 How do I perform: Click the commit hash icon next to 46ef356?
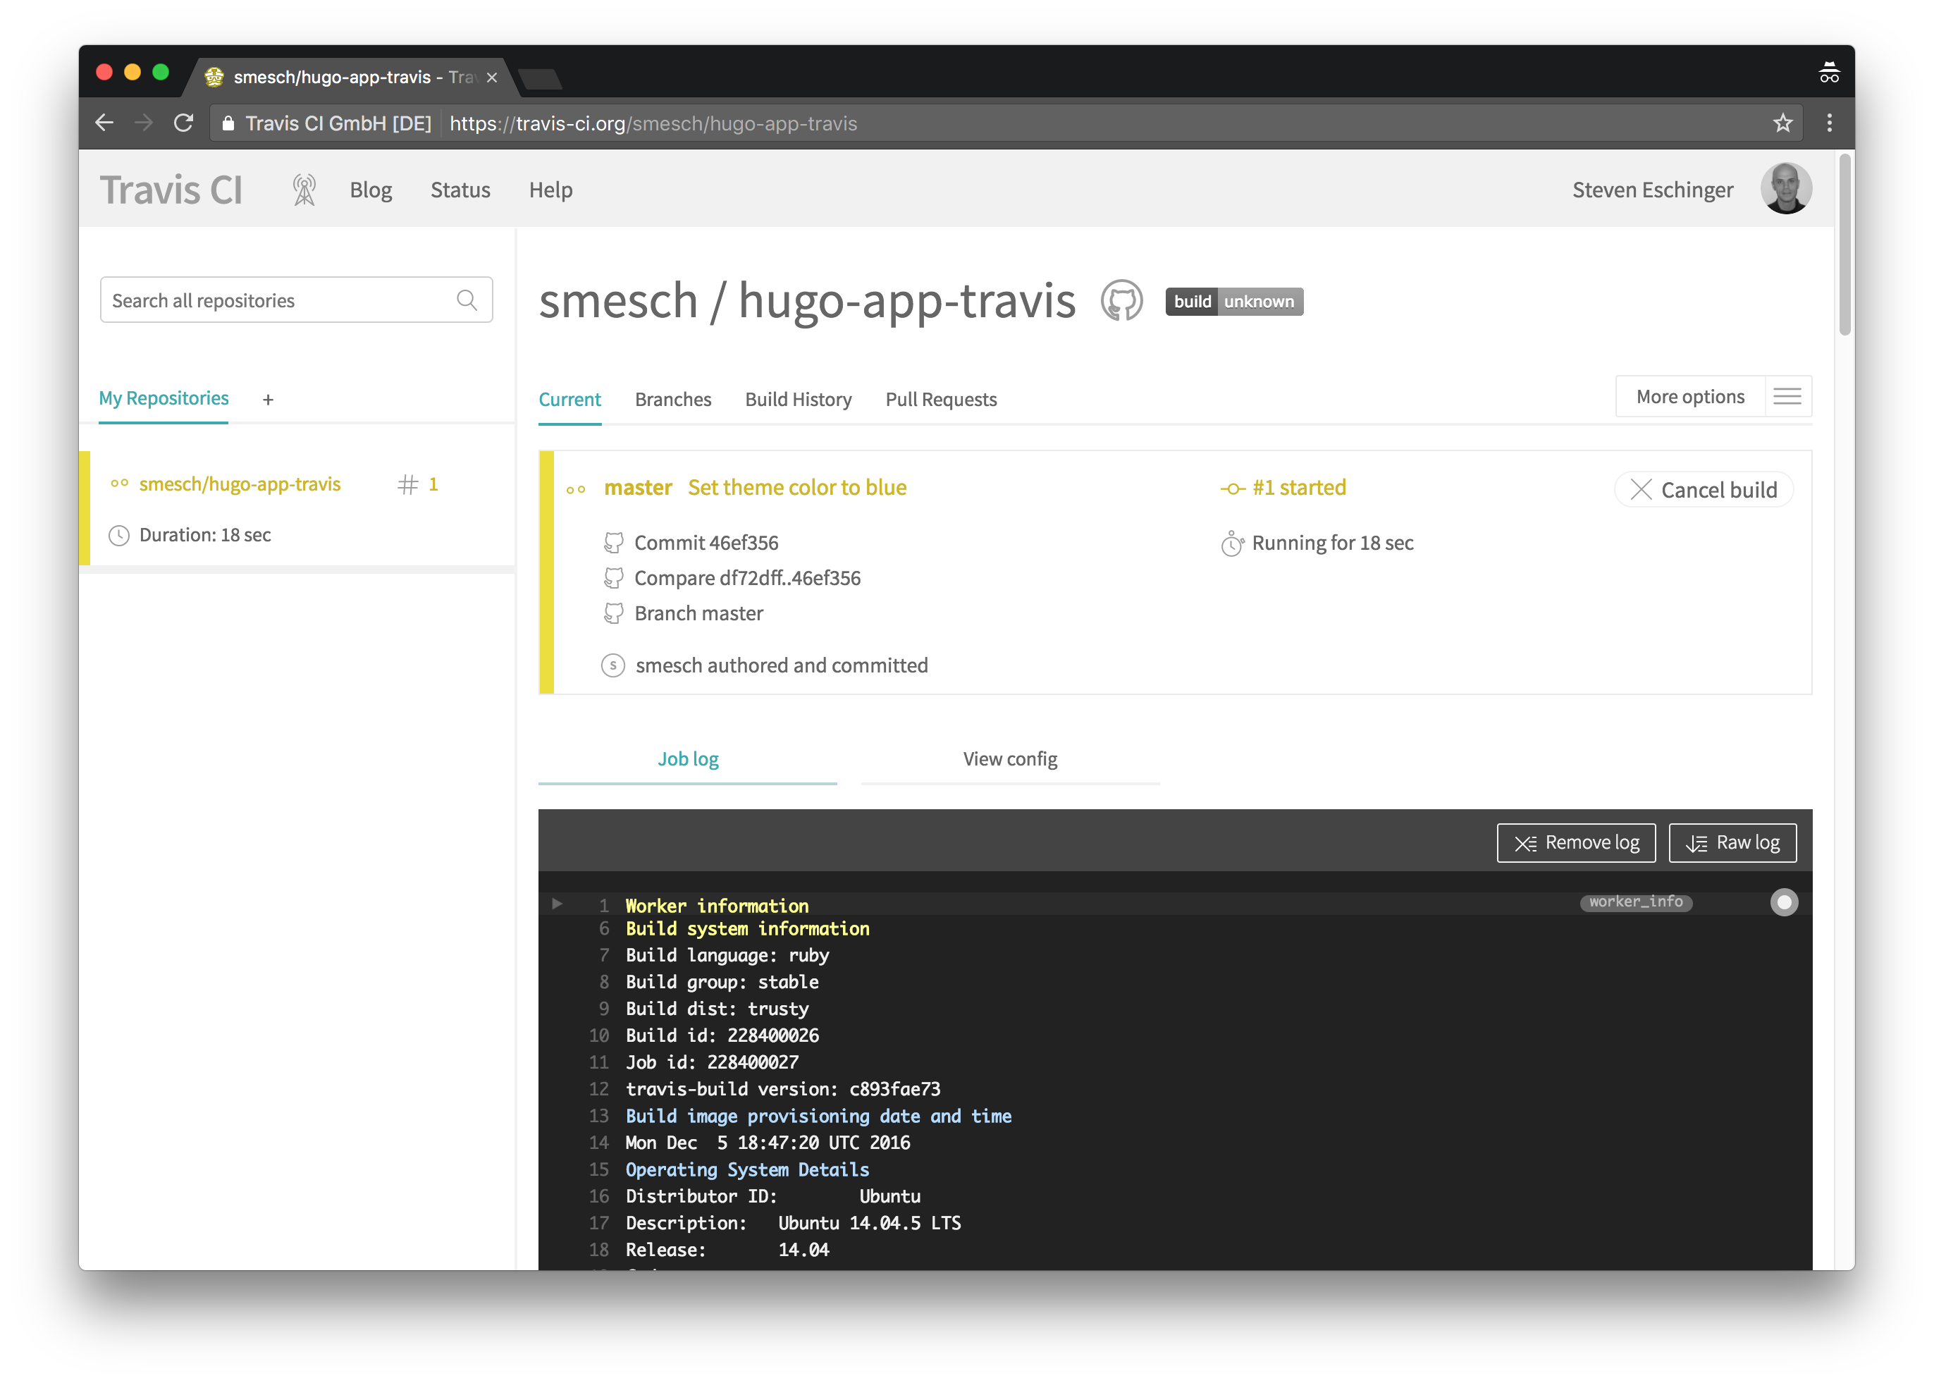(x=614, y=542)
